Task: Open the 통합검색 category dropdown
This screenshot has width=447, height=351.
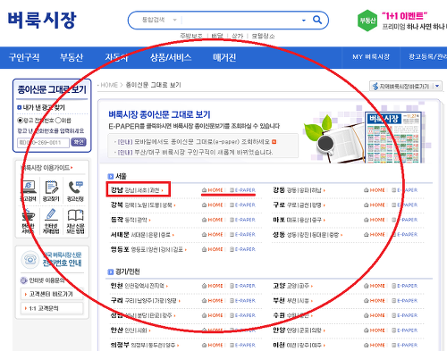Action: pyautogui.click(x=159, y=20)
